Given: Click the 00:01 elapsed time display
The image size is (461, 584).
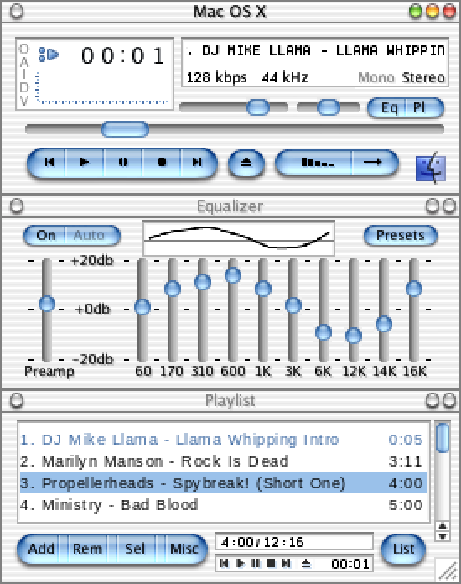Looking at the screenshot, I should tap(122, 56).
